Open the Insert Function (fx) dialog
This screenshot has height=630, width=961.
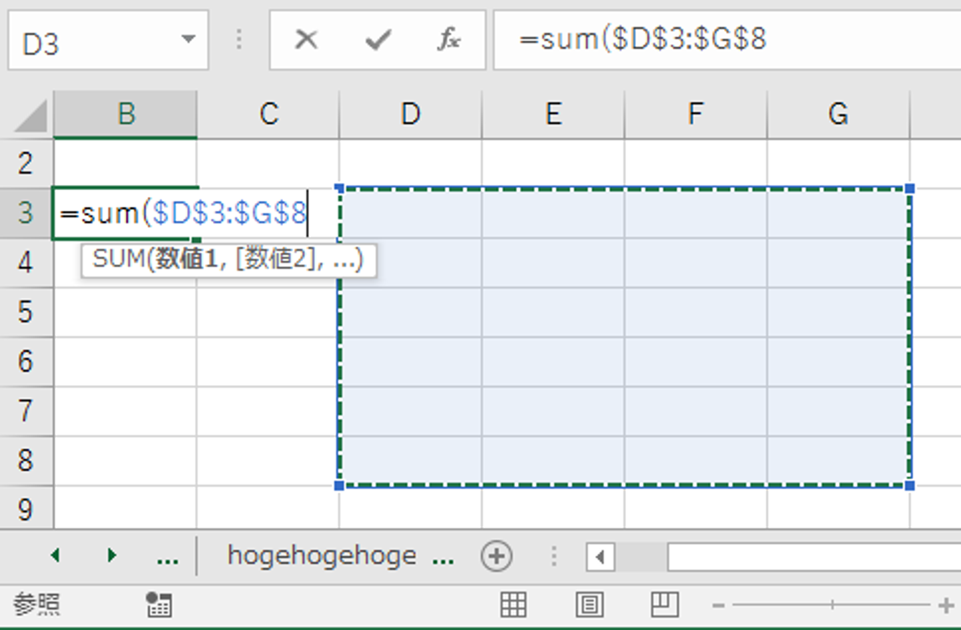[x=448, y=39]
